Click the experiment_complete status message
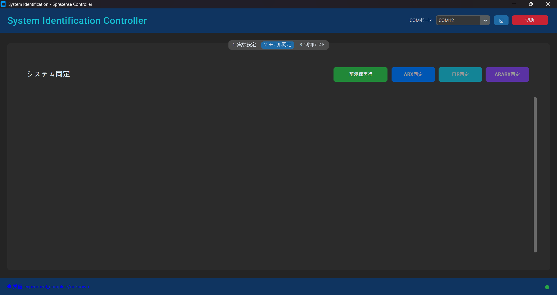 click(x=57, y=287)
